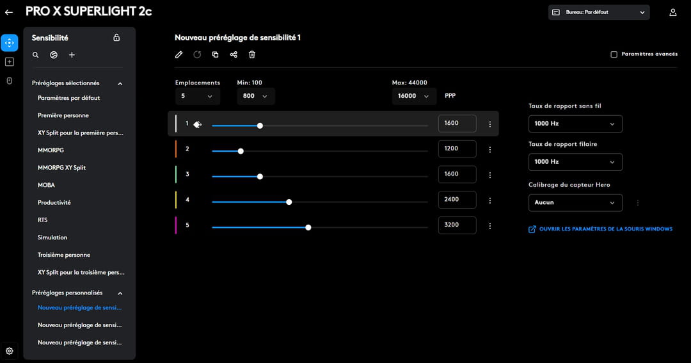Open the search icon in Sensibilité panel
Screen dimensions: 691x363
(36, 55)
